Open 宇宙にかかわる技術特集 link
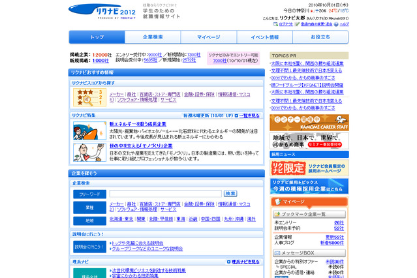417x278 pixels. point(135,275)
